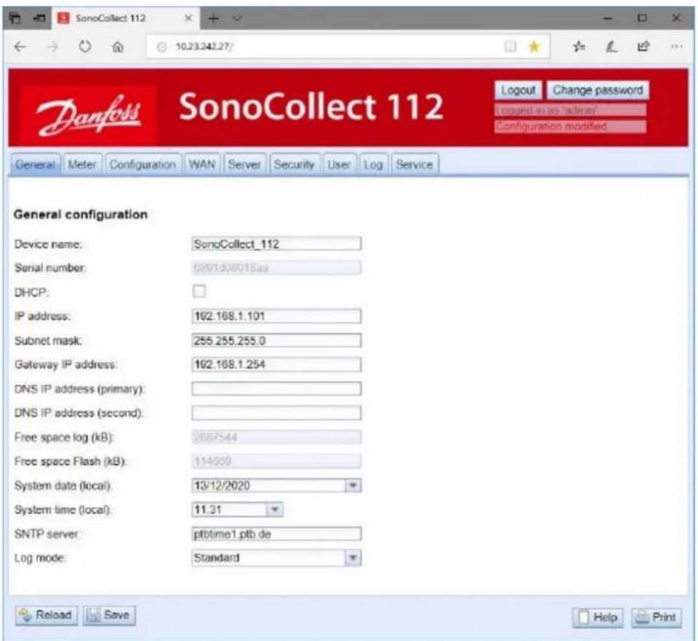
Task: Open Help button
Action: [598, 618]
